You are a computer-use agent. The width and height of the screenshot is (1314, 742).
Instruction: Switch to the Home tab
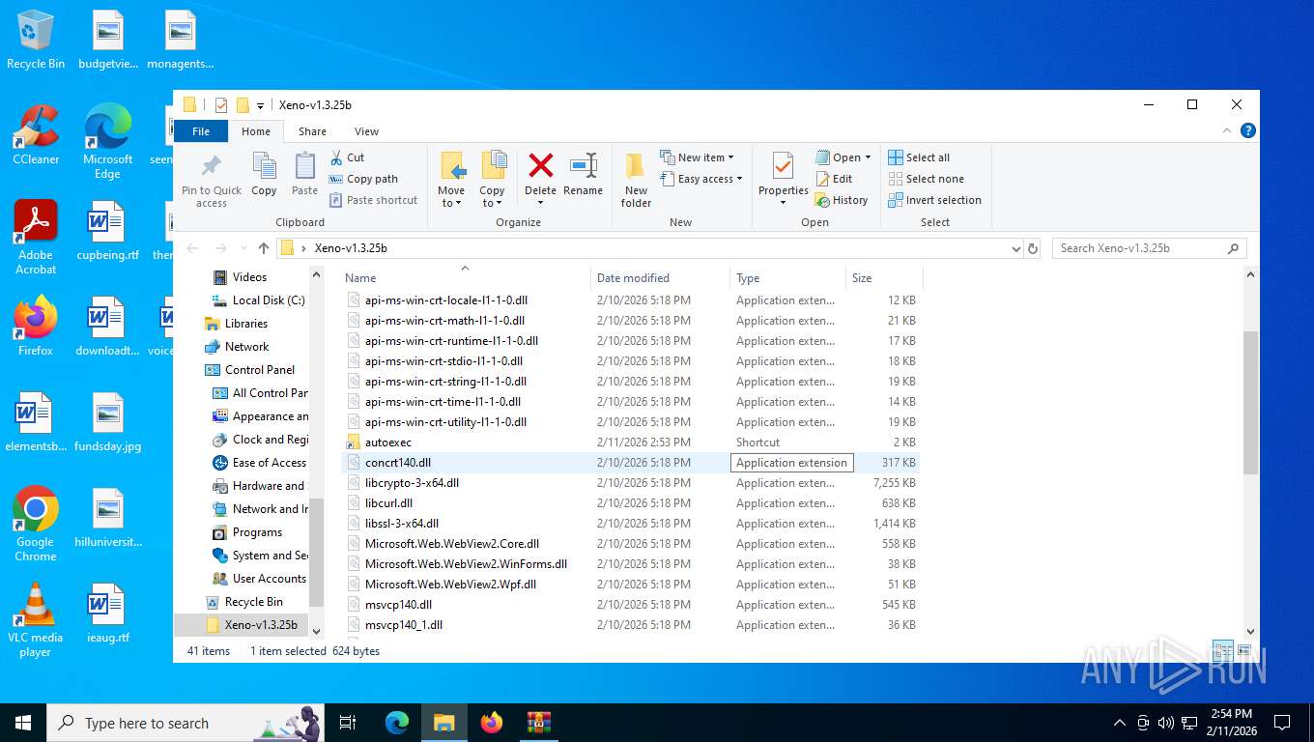[x=256, y=131]
